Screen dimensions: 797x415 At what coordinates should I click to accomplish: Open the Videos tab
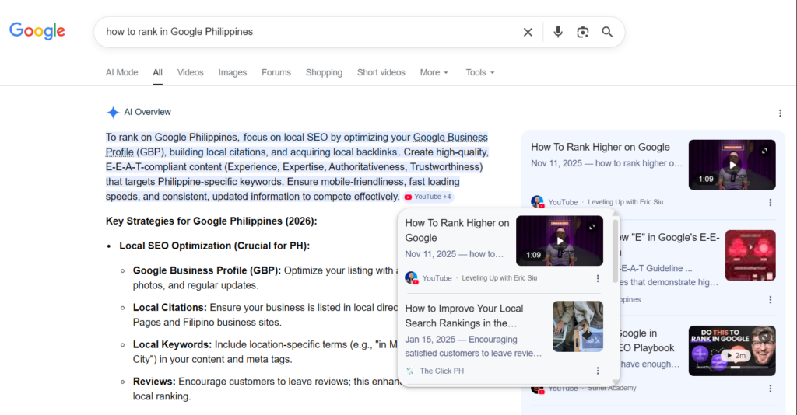[x=190, y=72]
